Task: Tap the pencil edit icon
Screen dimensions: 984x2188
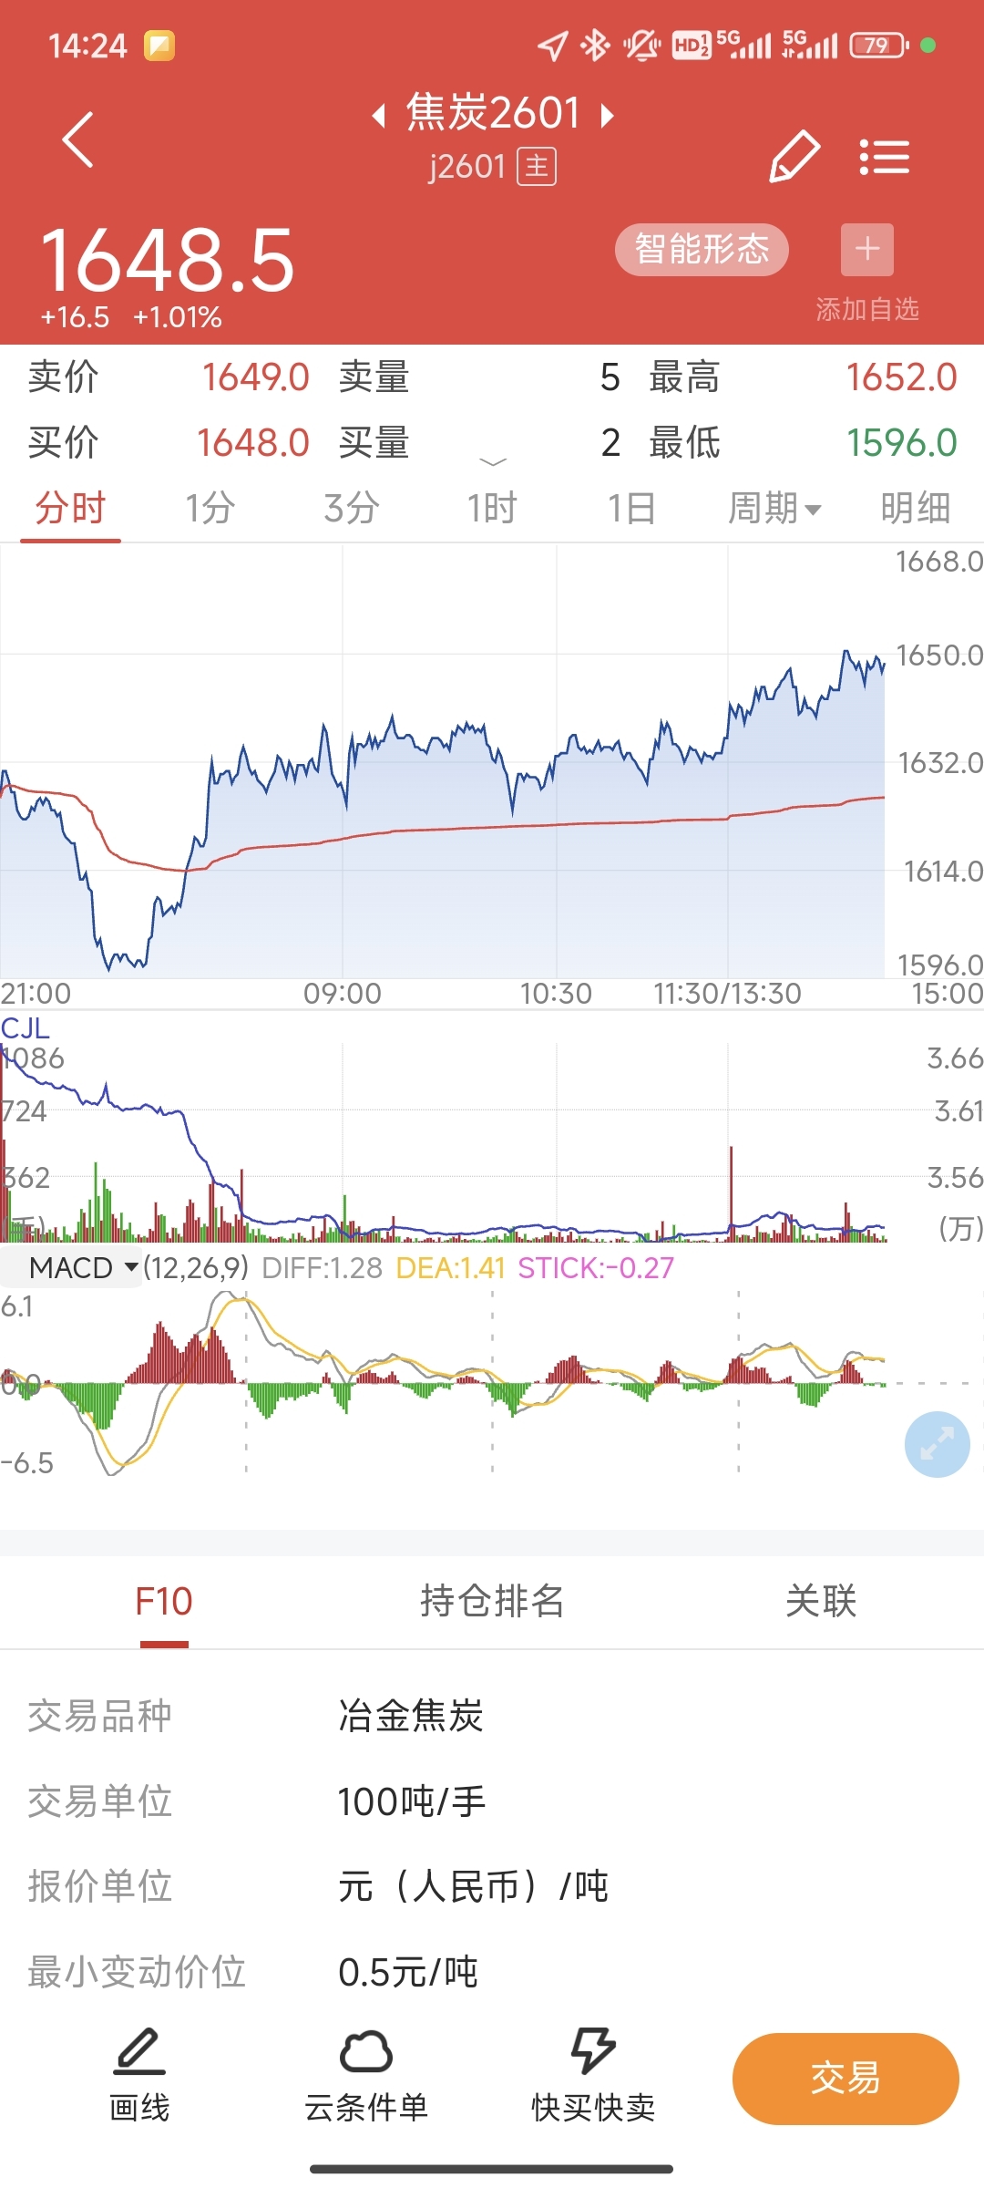Action: 794,156
